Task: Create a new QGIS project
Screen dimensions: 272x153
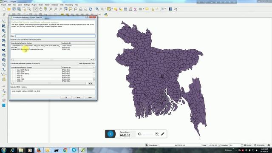Action: [4, 9]
